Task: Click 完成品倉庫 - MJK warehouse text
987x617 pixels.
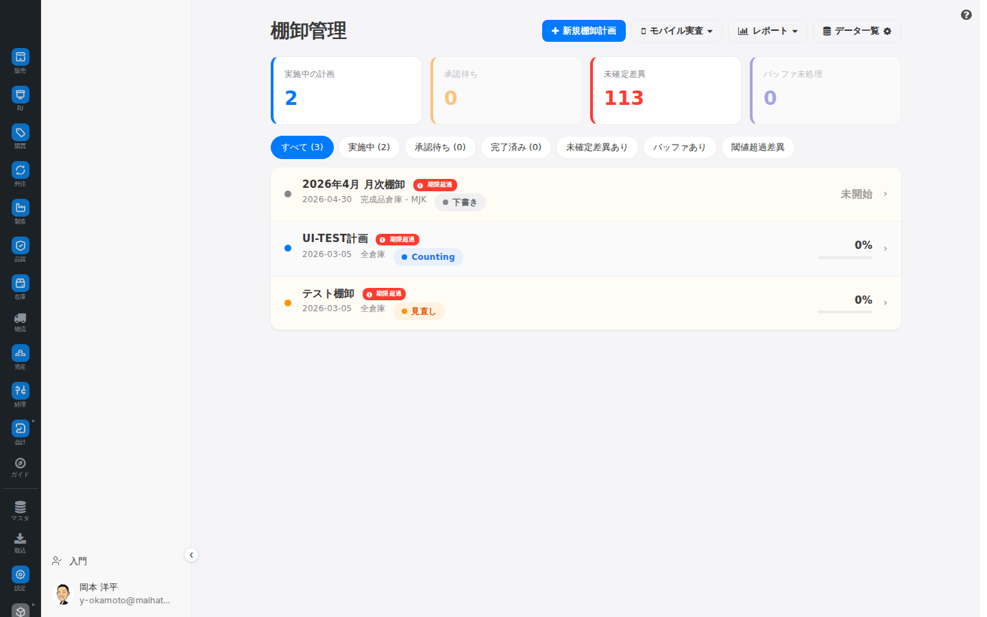Action: point(393,199)
